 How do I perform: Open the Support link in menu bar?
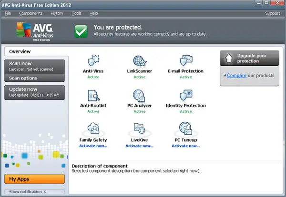[273, 13]
